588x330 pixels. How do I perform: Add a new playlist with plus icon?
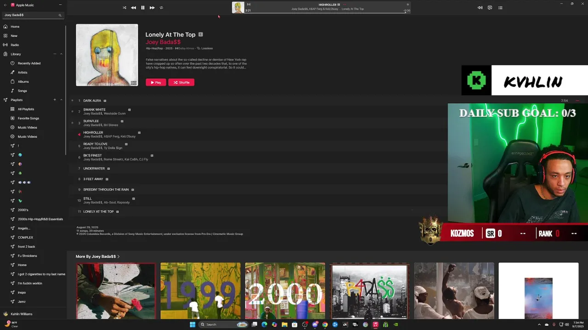point(55,100)
